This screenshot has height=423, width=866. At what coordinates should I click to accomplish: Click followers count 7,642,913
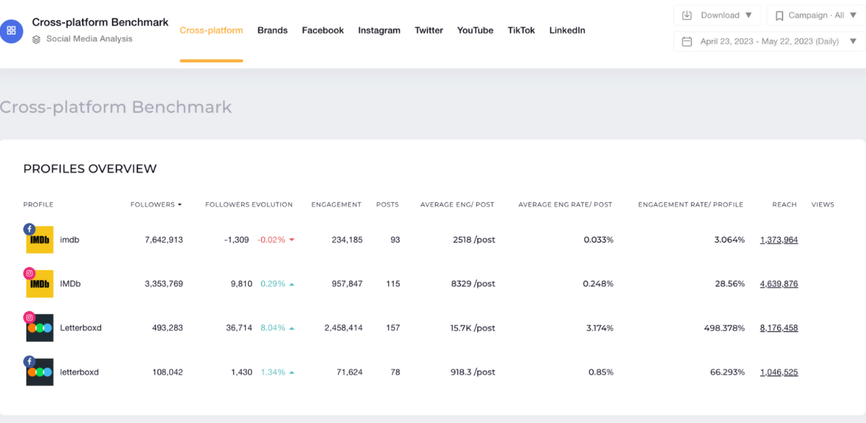point(164,240)
